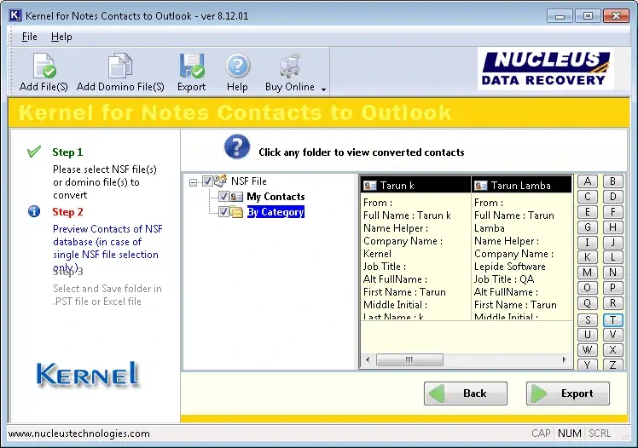Image resolution: width=638 pixels, height=448 pixels.
Task: Filter contacts by letter O
Action: (588, 288)
